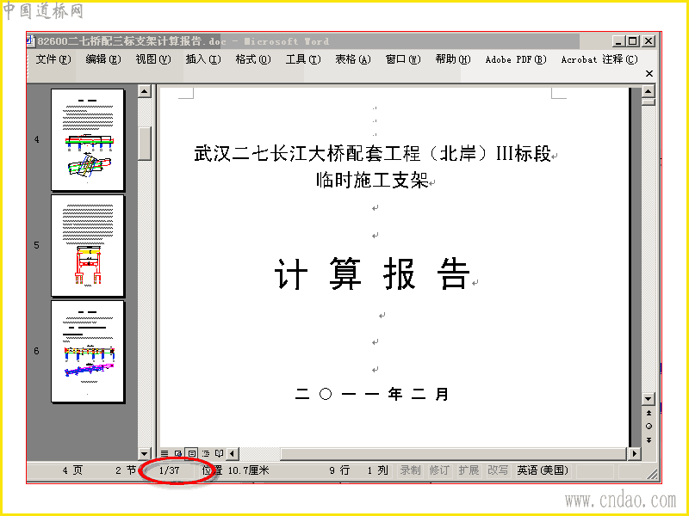The image size is (689, 516).
Task: Switch to Normal view icon
Action: pos(164,453)
